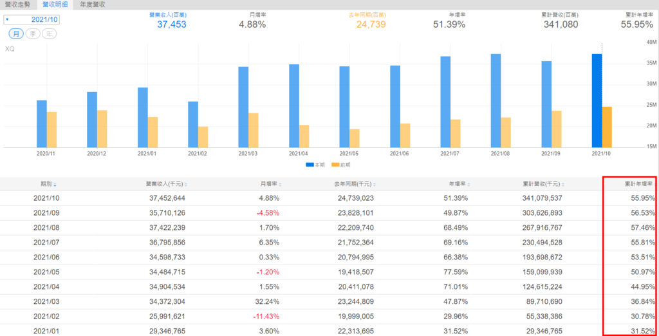Click the red -4.58% monthly growth cell
The width and height of the screenshot is (659, 336).
click(x=268, y=213)
